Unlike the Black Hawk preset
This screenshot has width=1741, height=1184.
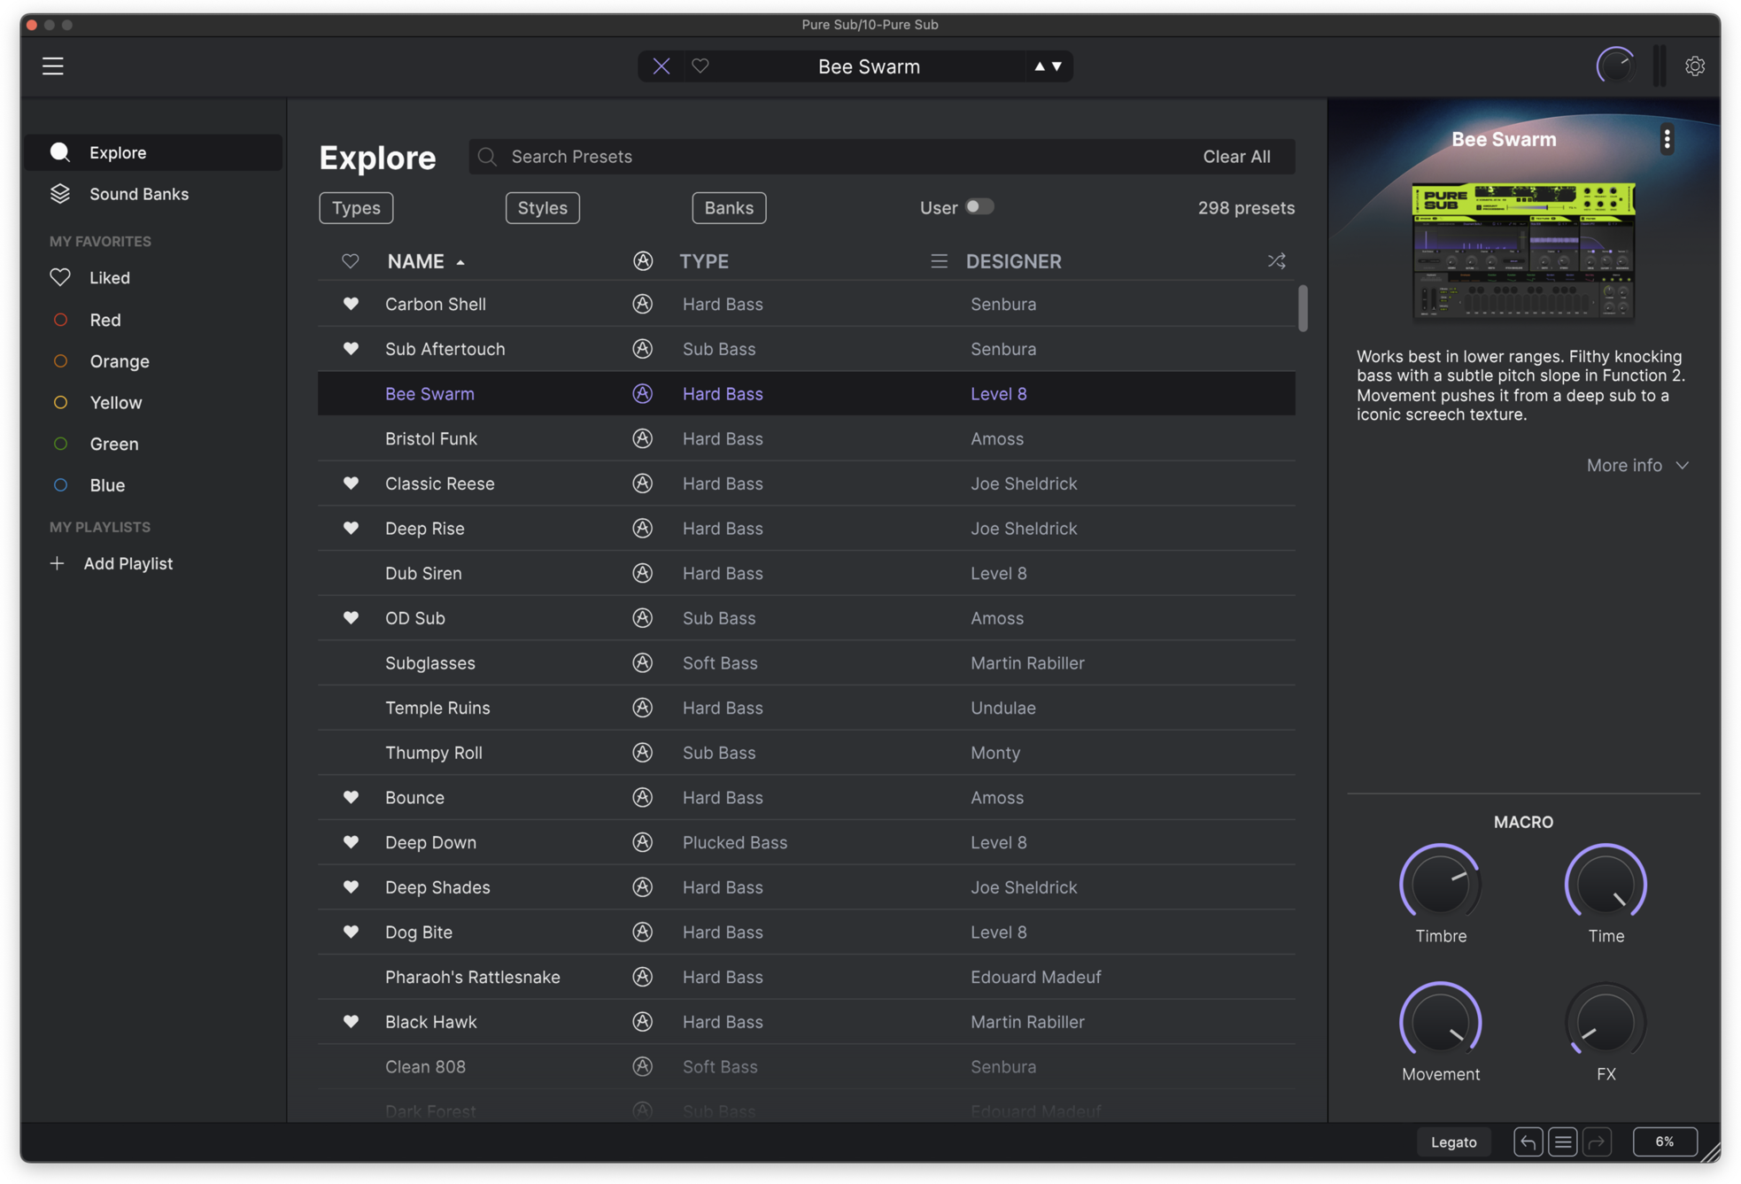point(351,1022)
